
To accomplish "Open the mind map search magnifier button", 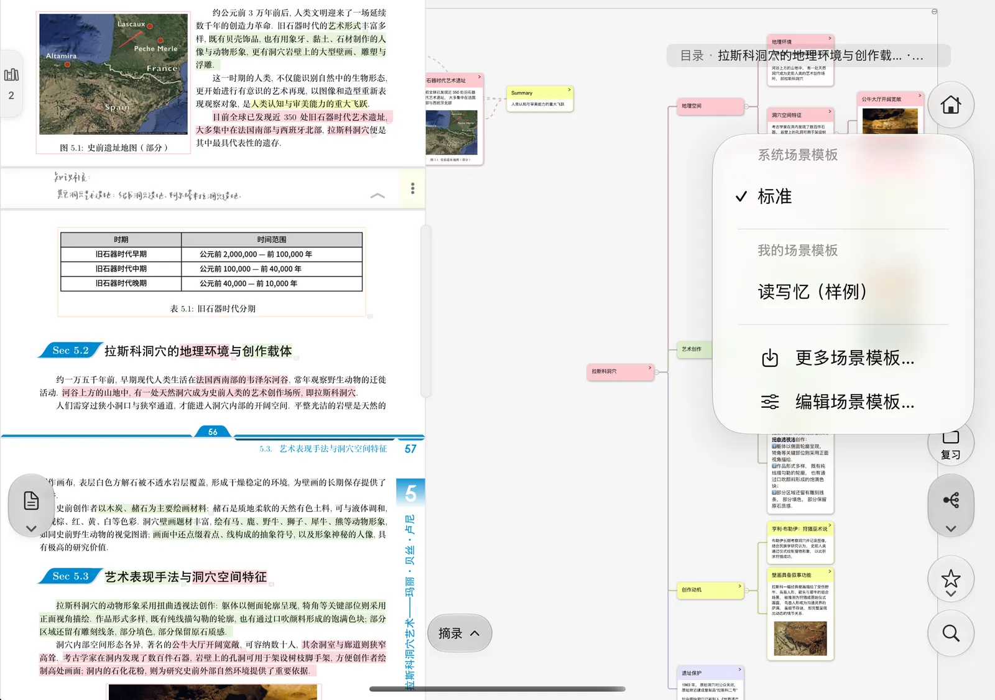I will pyautogui.click(x=950, y=633).
